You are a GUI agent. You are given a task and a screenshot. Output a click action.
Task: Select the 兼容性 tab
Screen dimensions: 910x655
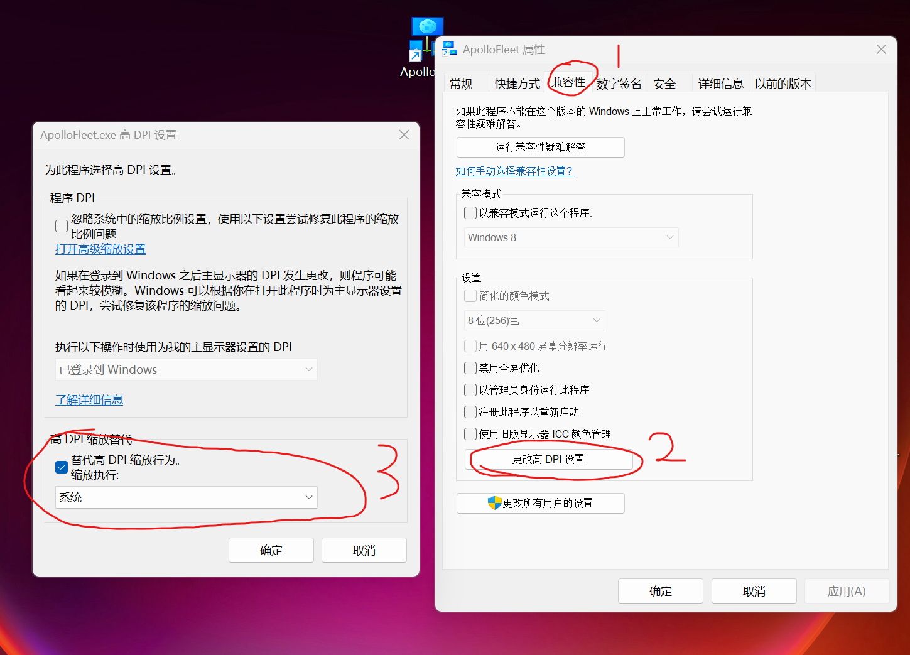(x=568, y=82)
